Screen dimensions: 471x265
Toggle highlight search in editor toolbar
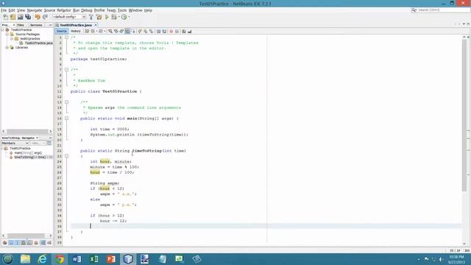pos(127,31)
